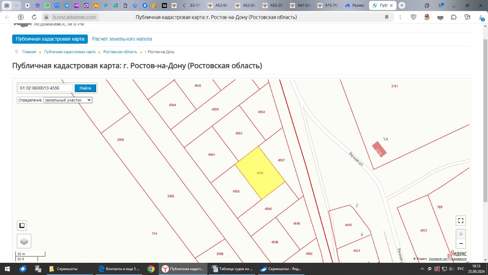Follow the Главная breadcrumb link
The width and height of the screenshot is (488, 275).
(29, 52)
